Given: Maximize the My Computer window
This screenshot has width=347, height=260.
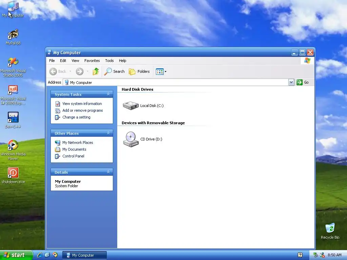Looking at the screenshot, I should [302, 52].
